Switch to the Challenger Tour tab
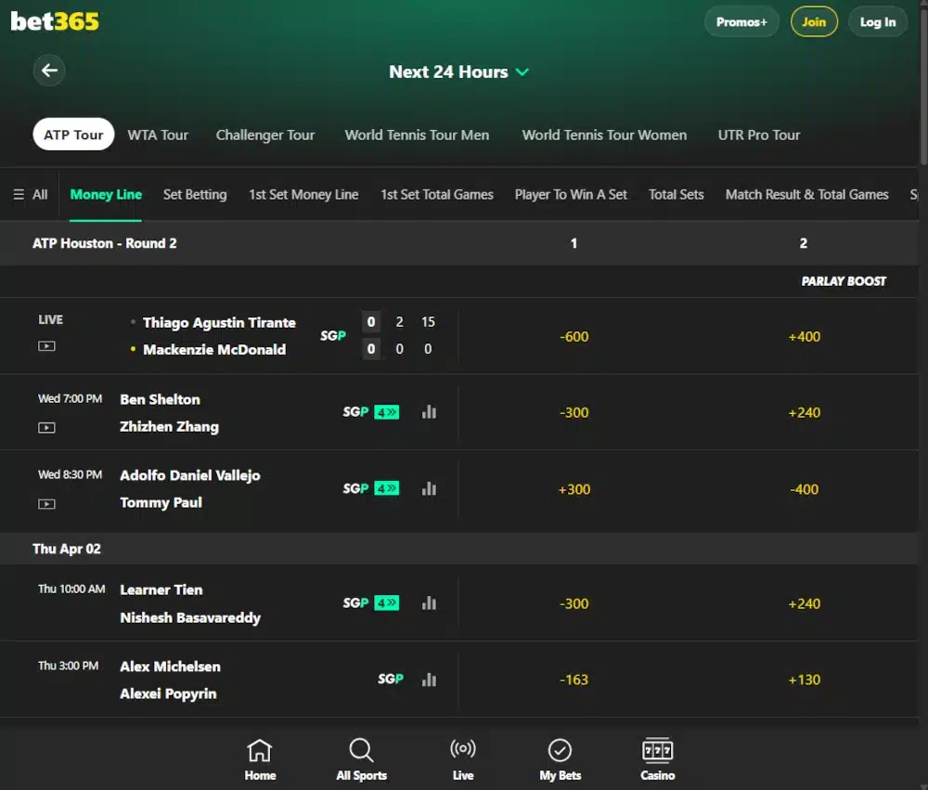The width and height of the screenshot is (928, 790). [x=266, y=135]
